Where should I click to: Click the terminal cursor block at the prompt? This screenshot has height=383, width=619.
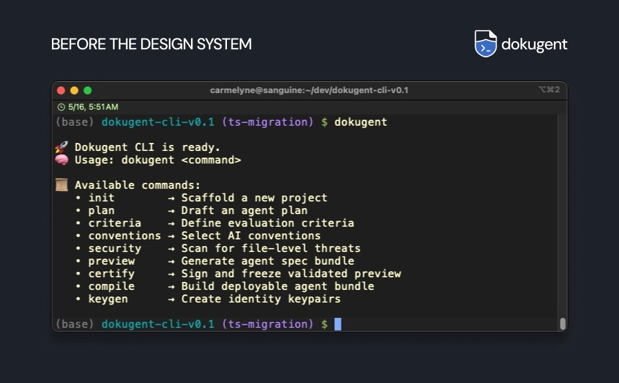pyautogui.click(x=339, y=324)
